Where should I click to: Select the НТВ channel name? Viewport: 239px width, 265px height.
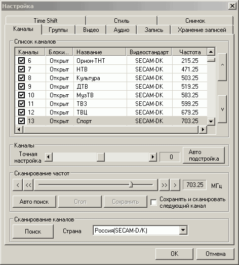click(82, 69)
